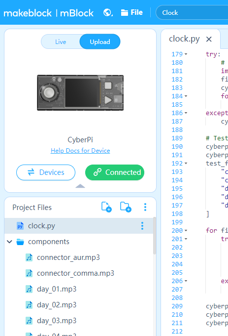Open Project Files more options menu
This screenshot has height=336, width=228.
145,207
